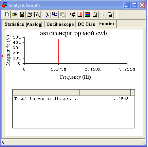Print the Fourier graph
Image resolution: width=148 pixels, height=147 pixels.
pyautogui.click(x=29, y=14)
